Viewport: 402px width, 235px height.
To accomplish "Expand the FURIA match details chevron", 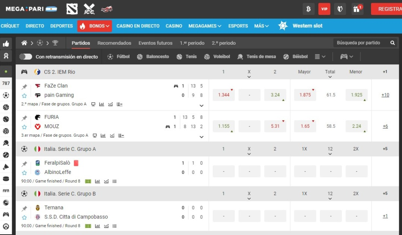I will point(201,137).
